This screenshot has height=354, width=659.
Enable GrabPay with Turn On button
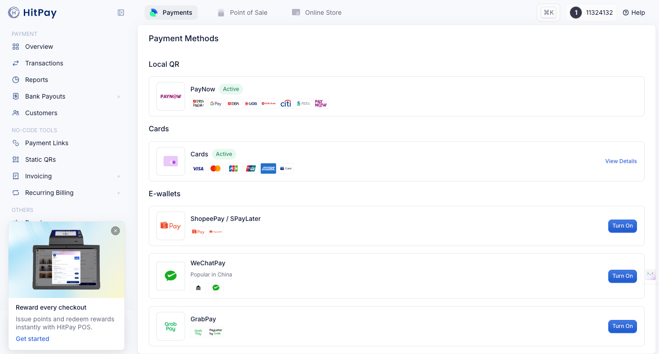tap(622, 326)
